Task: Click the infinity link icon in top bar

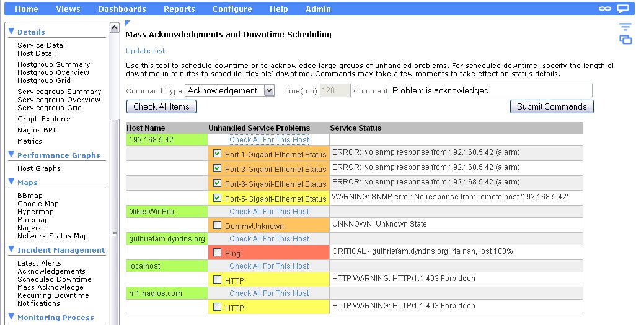Action: (x=605, y=9)
